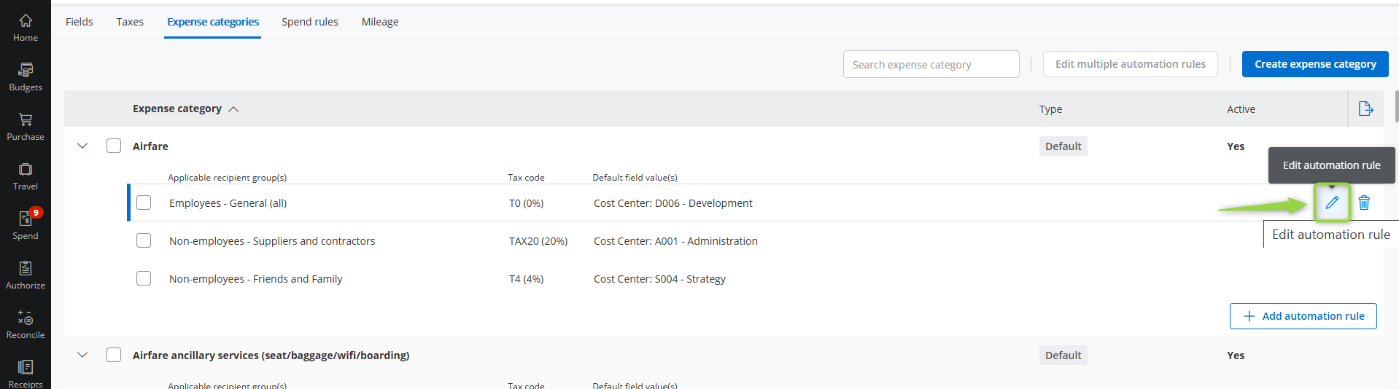Click Default type badge for Airfare

1063,146
